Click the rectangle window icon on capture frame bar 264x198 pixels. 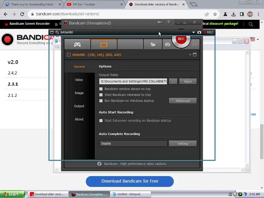[52, 32]
